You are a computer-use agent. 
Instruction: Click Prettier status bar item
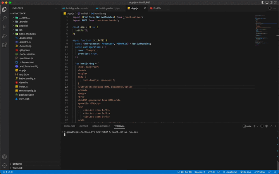260,172
